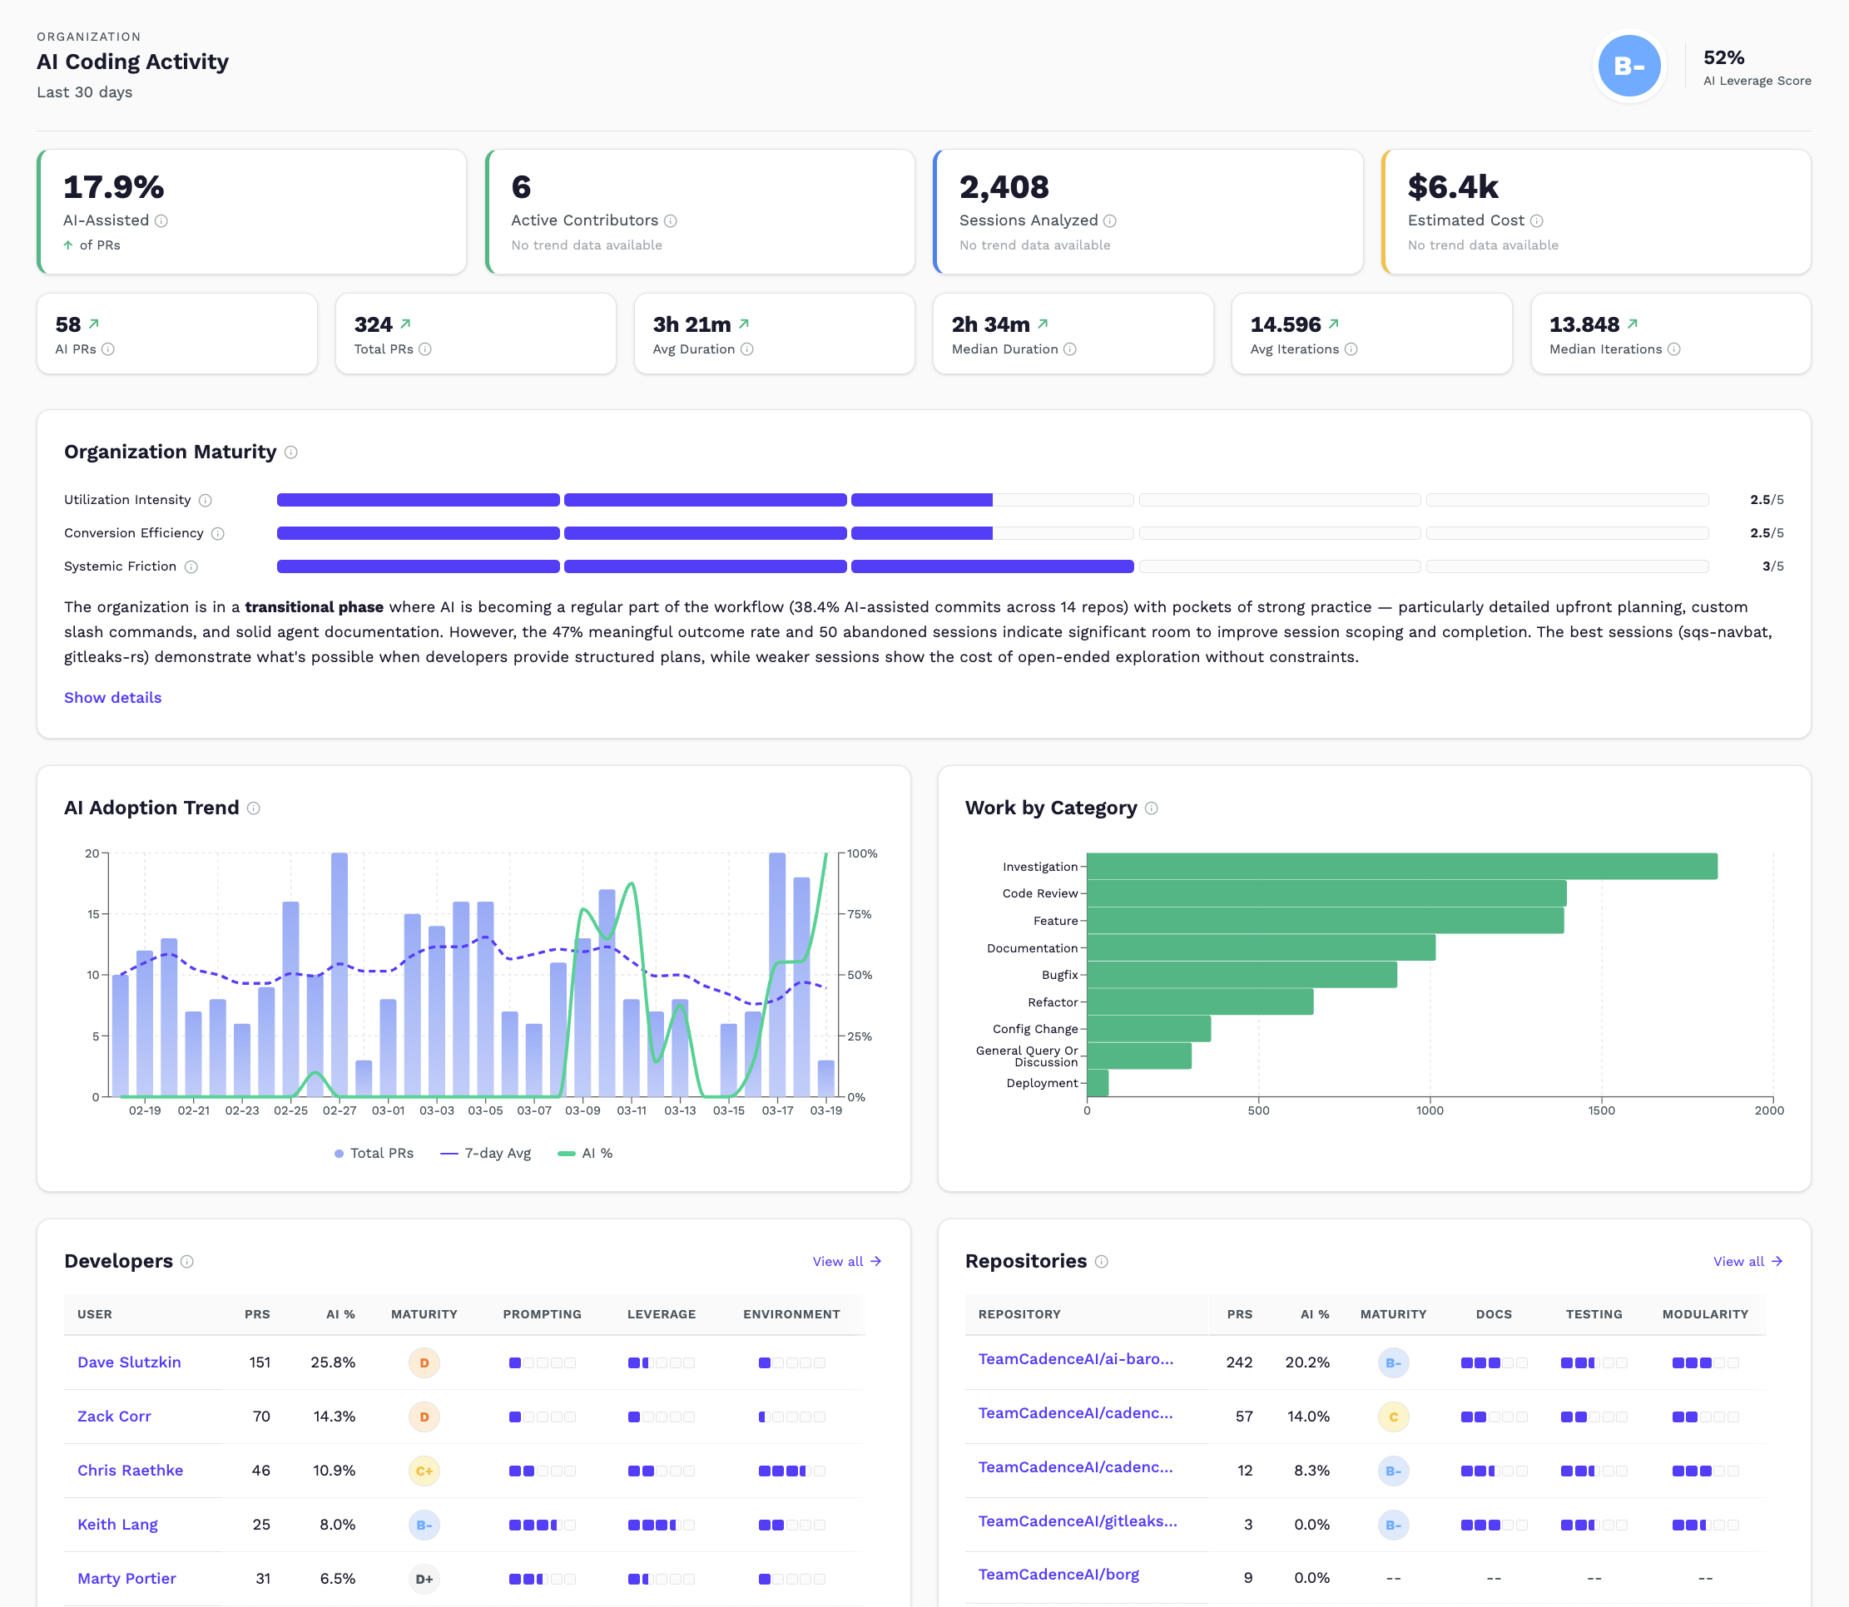This screenshot has height=1607, width=1849.
Task: Click the Median Iterations info icon
Action: 1674,349
